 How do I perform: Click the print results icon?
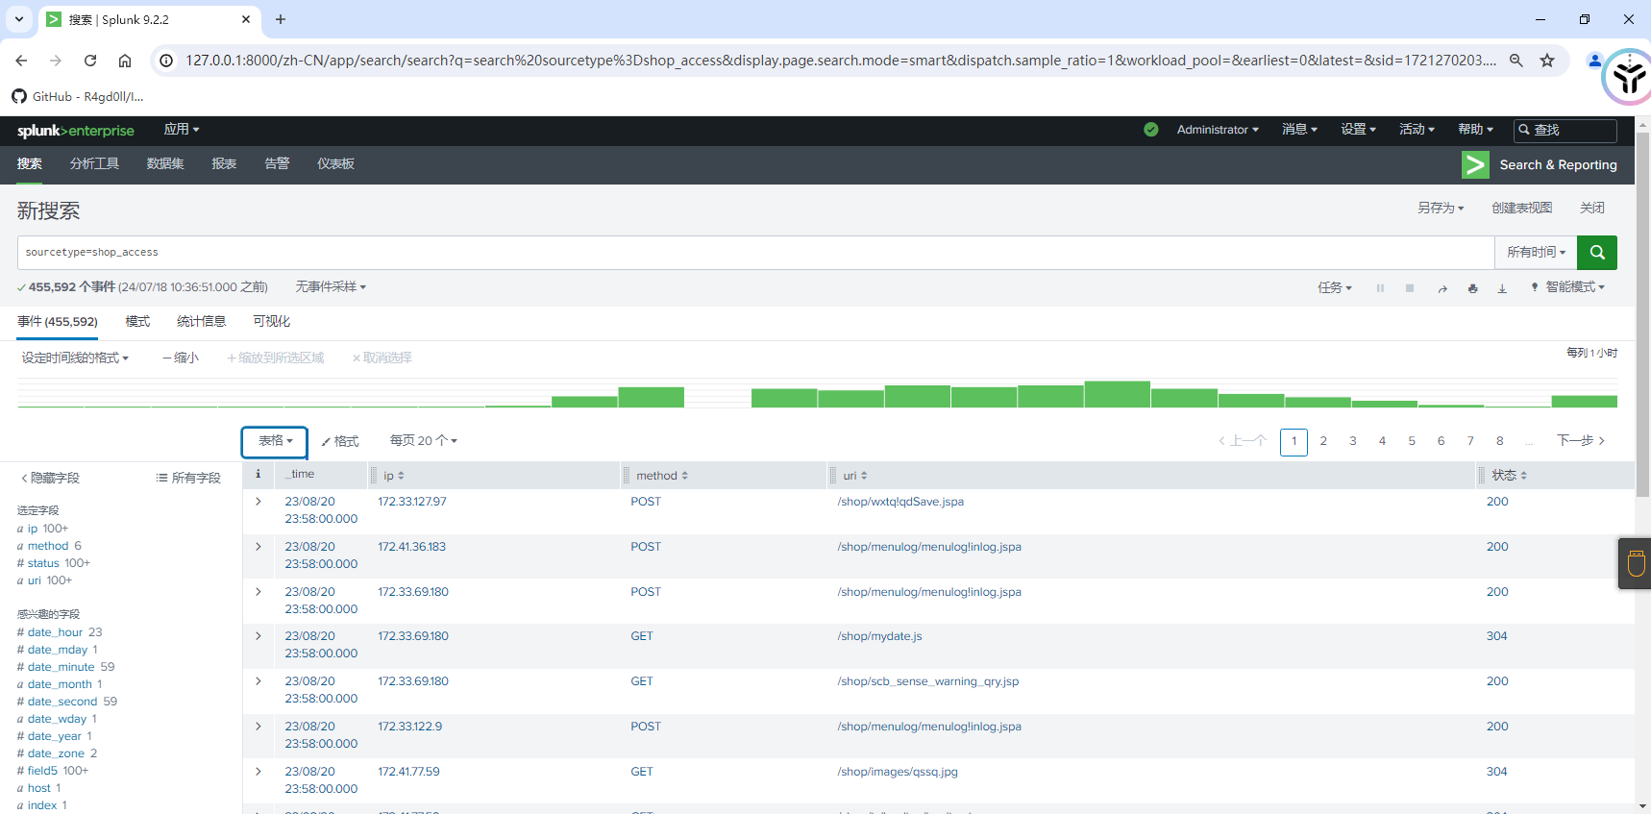pos(1472,288)
